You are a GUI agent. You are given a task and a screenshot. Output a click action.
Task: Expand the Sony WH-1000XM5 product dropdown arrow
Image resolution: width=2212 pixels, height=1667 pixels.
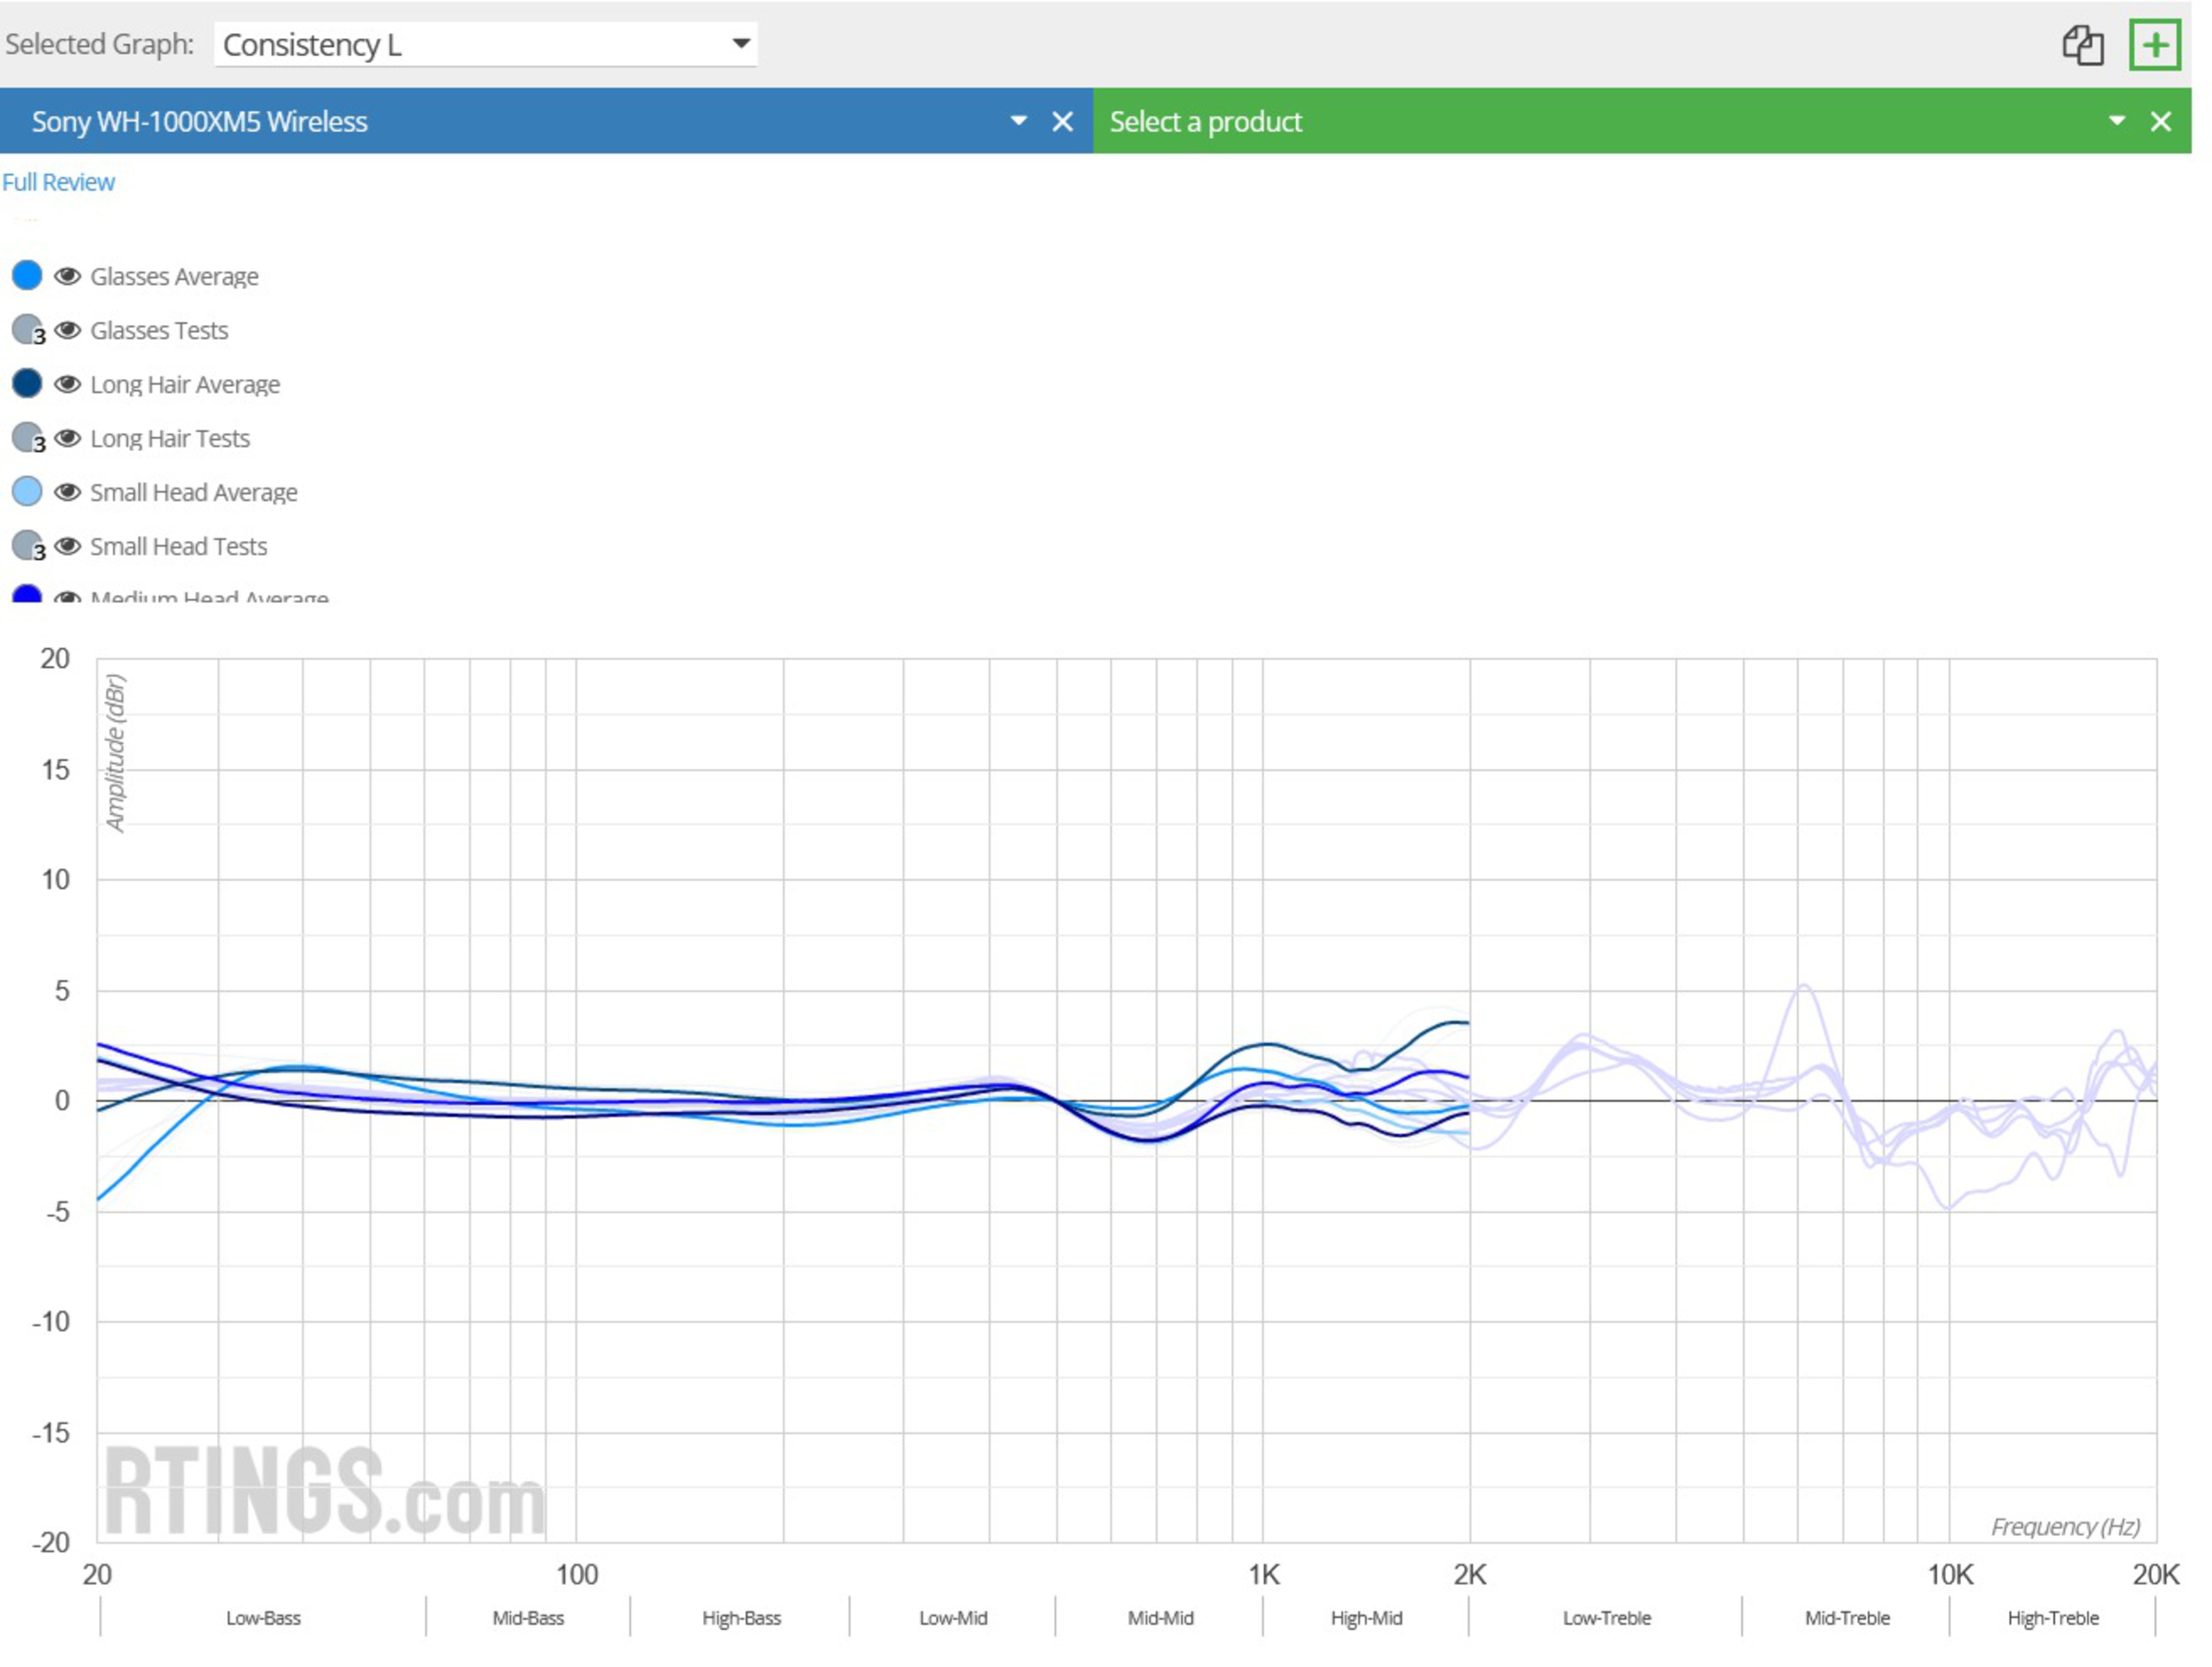[1018, 121]
